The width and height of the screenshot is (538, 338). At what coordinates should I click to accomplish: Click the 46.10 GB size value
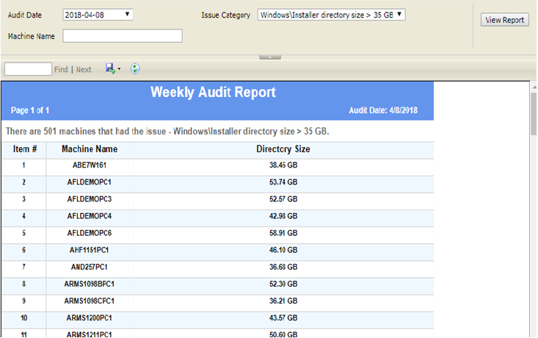click(x=283, y=250)
